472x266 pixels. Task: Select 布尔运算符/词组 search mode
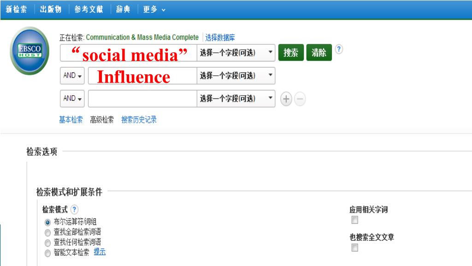click(47, 223)
